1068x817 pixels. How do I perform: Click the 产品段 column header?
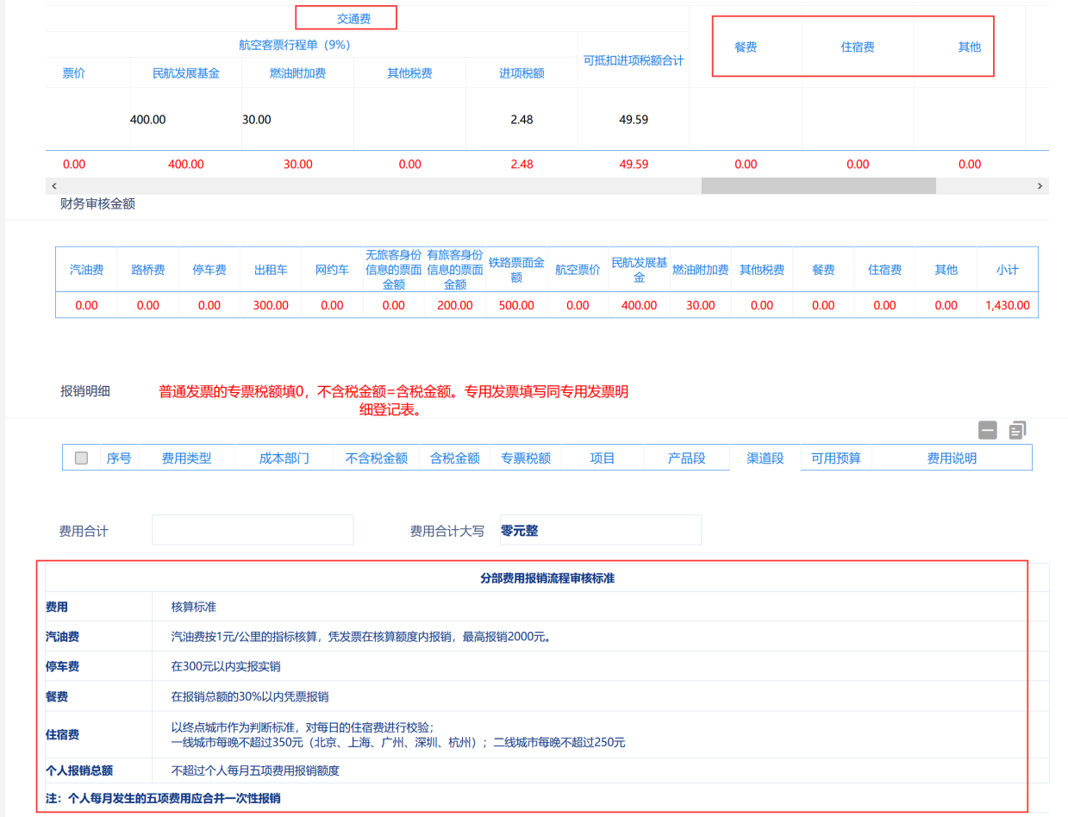coord(687,458)
